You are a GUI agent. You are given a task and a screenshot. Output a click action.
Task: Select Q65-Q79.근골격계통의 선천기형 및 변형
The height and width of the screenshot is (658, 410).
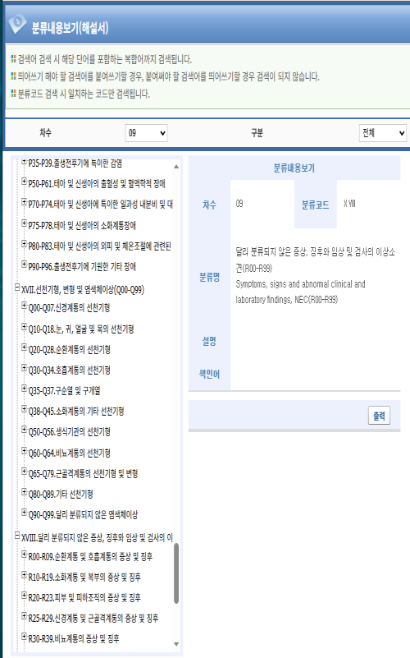(83, 474)
